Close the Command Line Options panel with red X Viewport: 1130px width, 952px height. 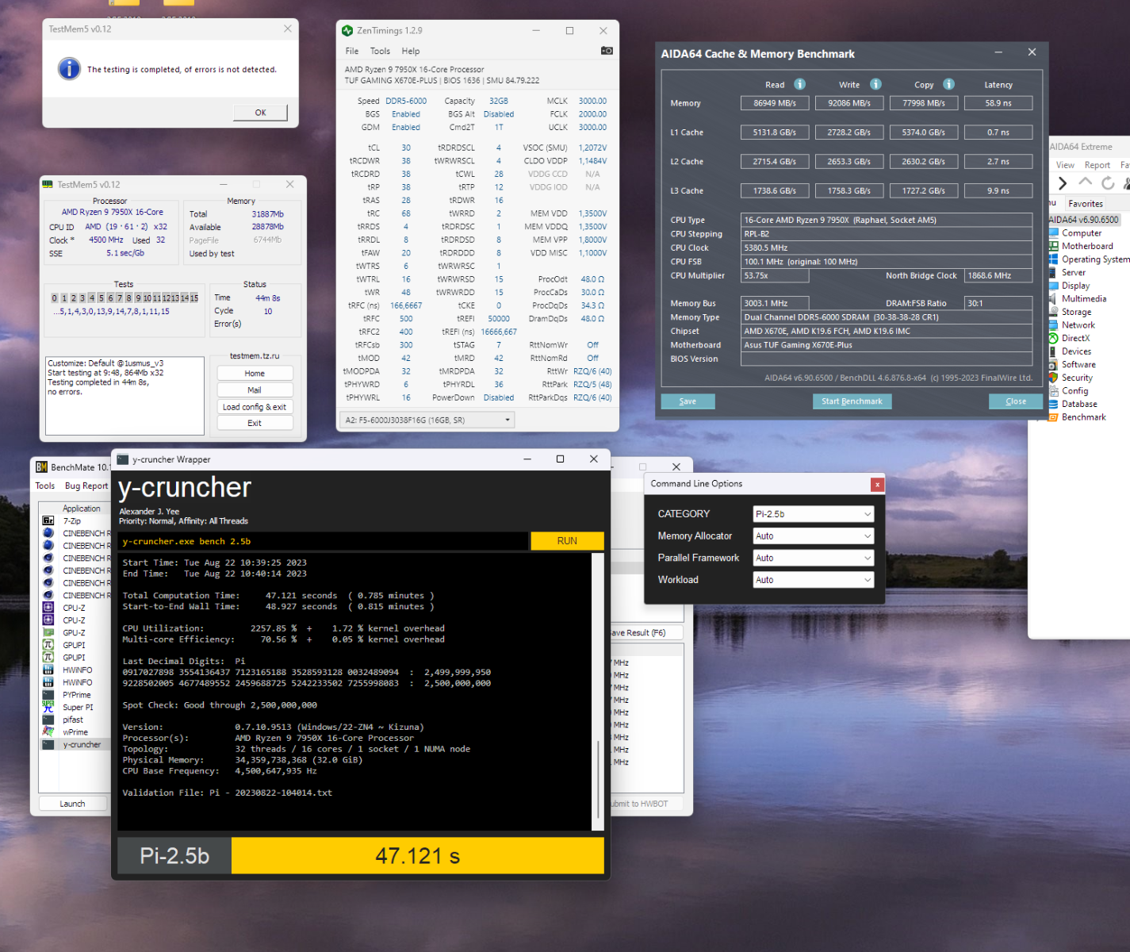pos(877,484)
